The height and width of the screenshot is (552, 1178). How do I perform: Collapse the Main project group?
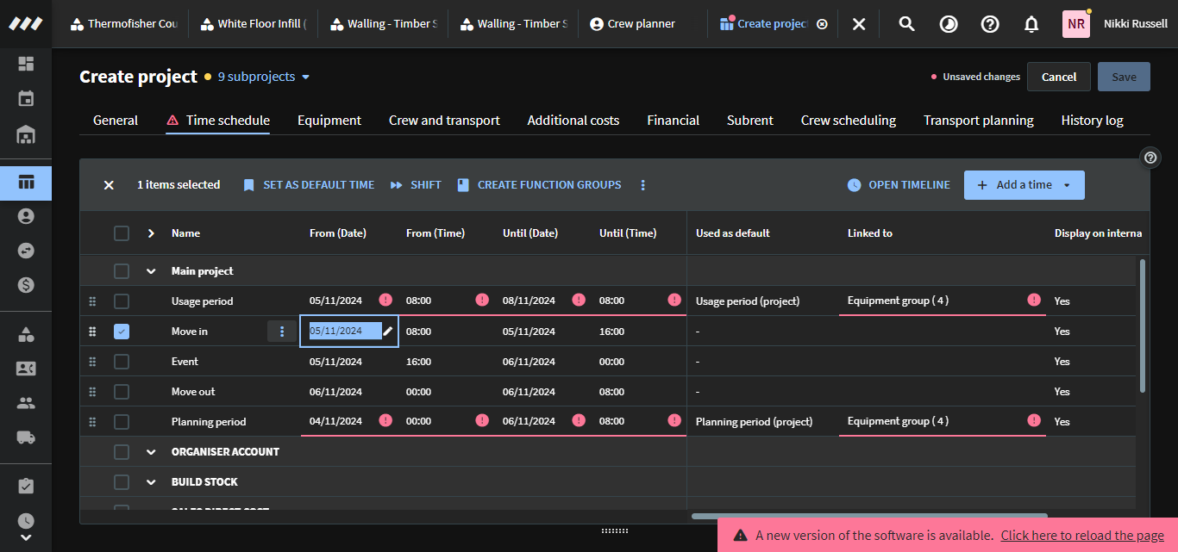click(x=151, y=271)
